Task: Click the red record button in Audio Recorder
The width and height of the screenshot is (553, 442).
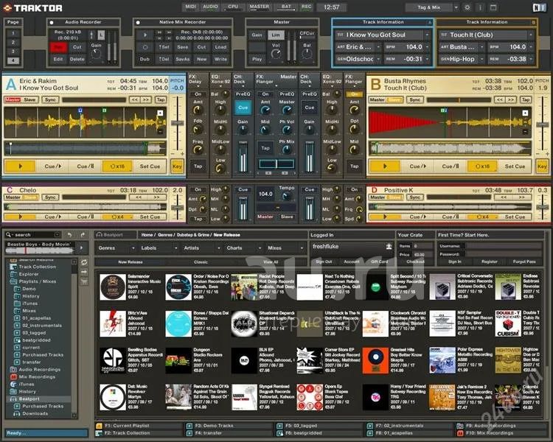Action: point(58,47)
